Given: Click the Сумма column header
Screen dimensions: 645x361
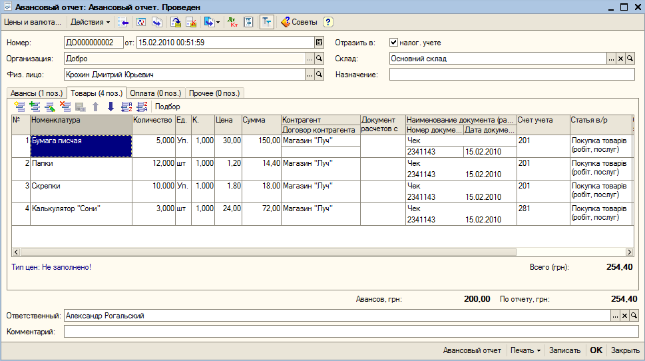Looking at the screenshot, I should pyautogui.click(x=262, y=125).
